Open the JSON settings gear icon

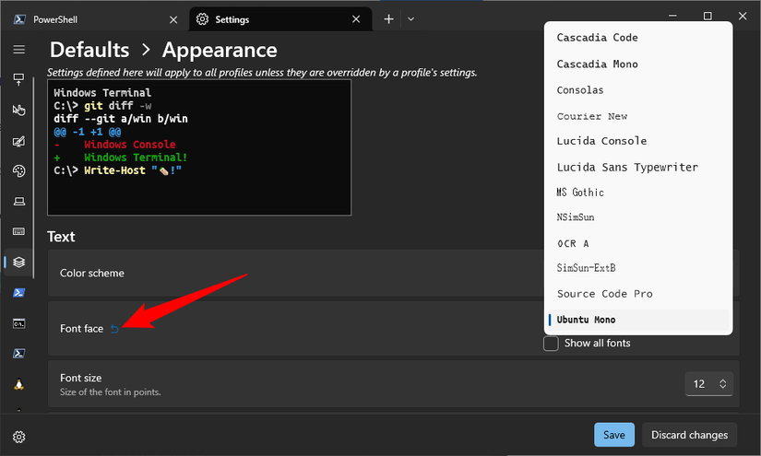pyautogui.click(x=19, y=437)
